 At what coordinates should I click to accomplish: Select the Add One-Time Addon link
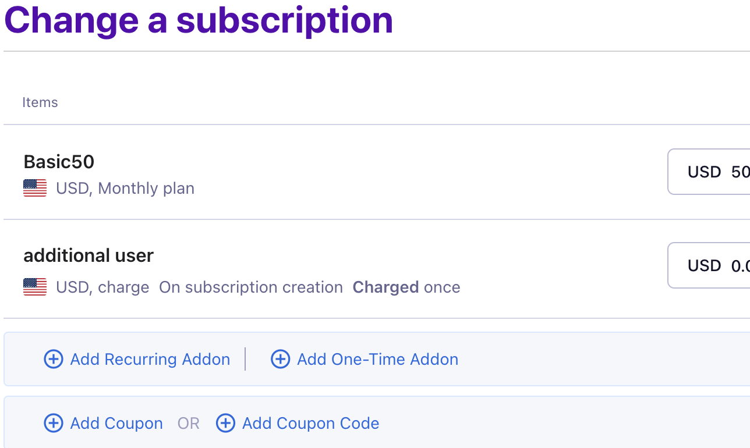click(x=377, y=360)
